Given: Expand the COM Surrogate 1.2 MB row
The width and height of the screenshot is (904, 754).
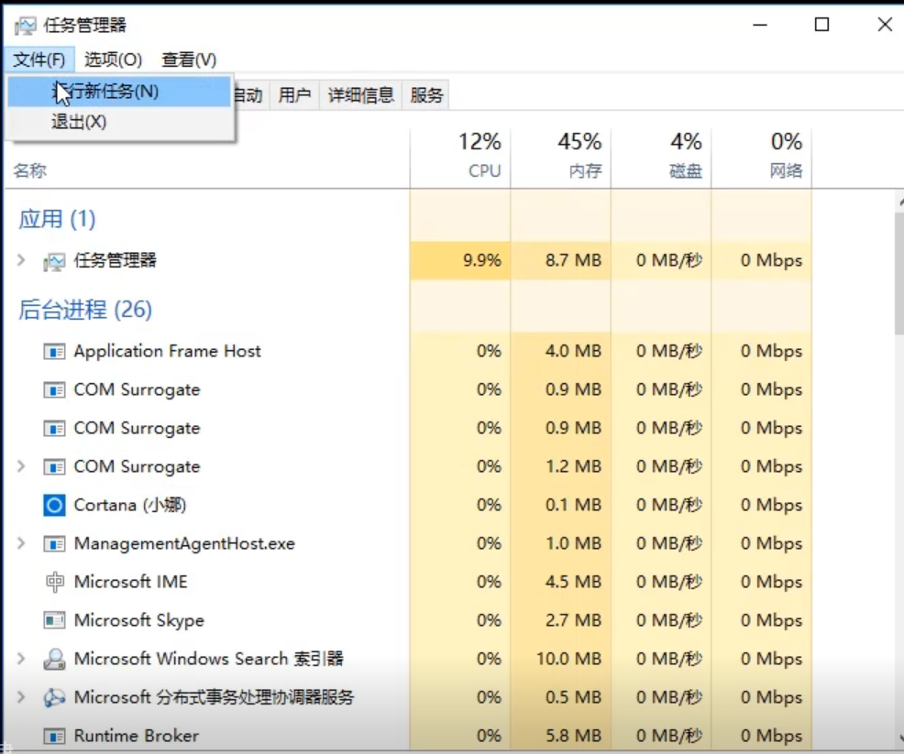Looking at the screenshot, I should [21, 466].
